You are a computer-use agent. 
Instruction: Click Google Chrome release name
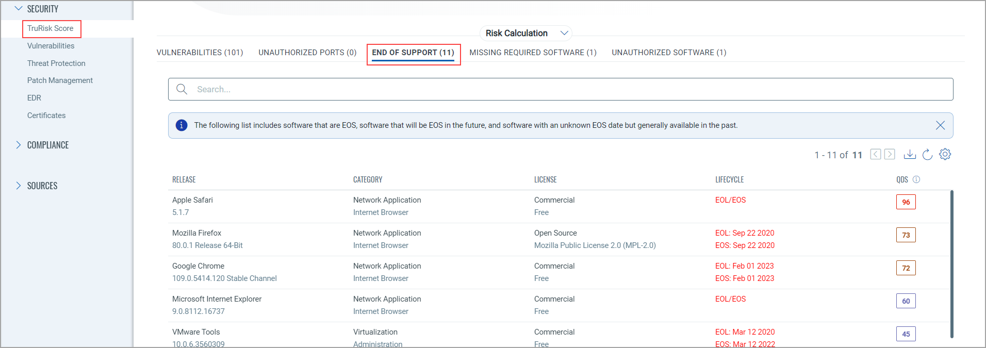pyautogui.click(x=198, y=266)
